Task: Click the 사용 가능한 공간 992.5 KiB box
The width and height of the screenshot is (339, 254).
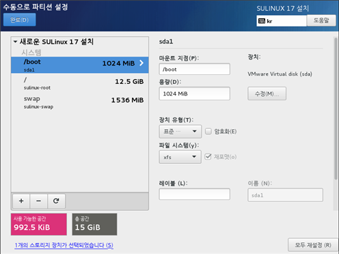Action: click(39, 224)
